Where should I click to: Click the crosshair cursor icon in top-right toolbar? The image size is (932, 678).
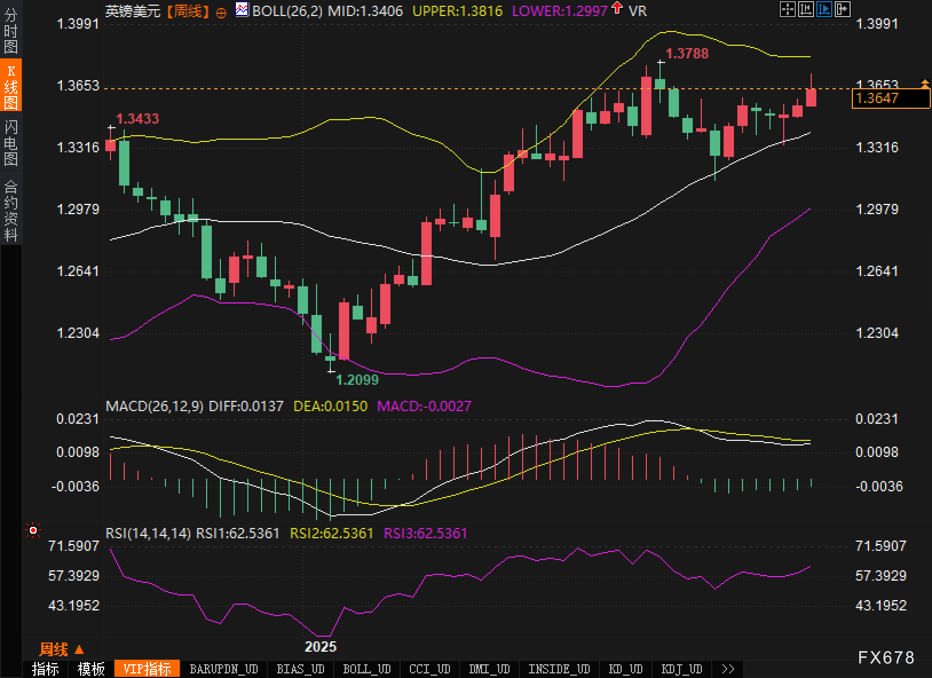(787, 9)
